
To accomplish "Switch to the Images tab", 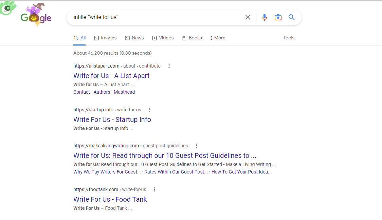I will pos(105,38).
